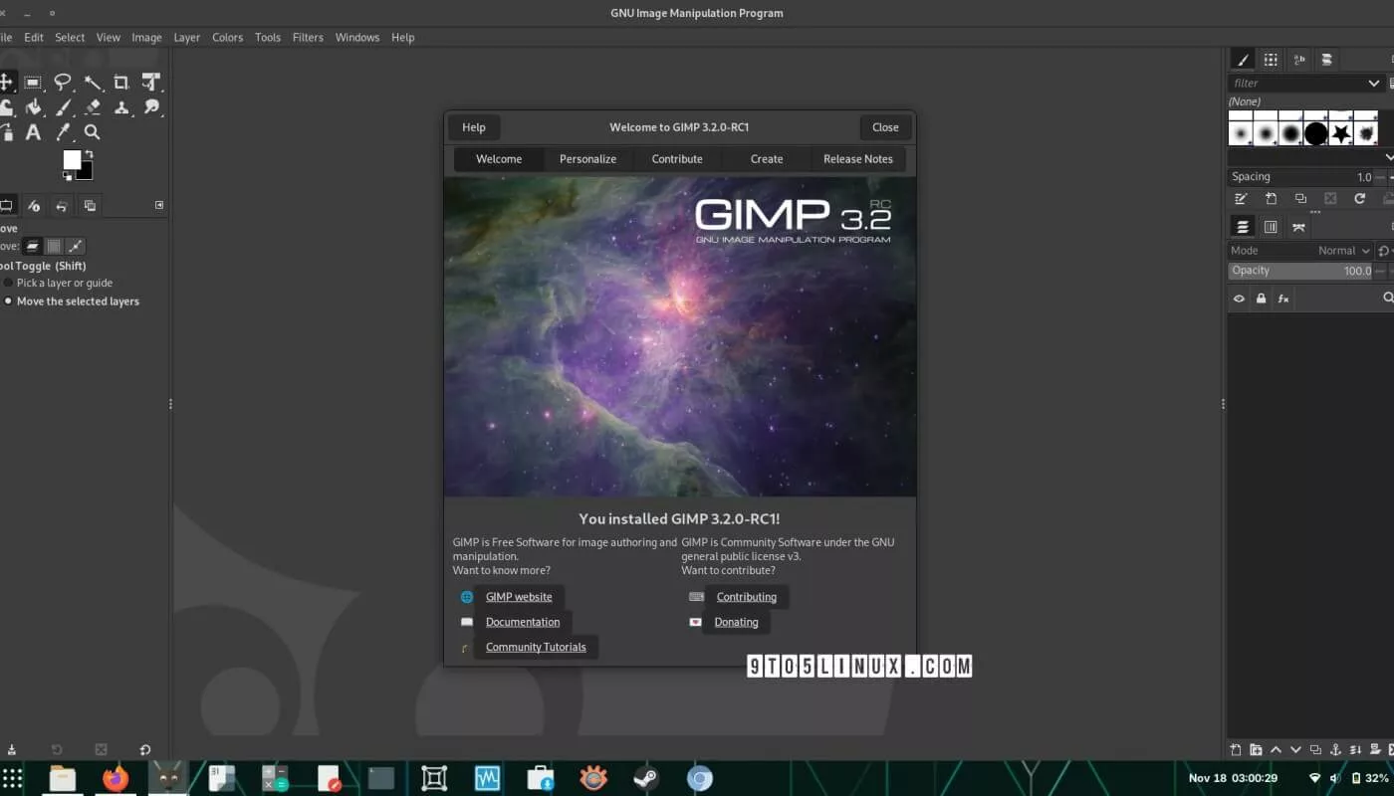
Task: Click the Donating link button
Action: click(x=736, y=622)
